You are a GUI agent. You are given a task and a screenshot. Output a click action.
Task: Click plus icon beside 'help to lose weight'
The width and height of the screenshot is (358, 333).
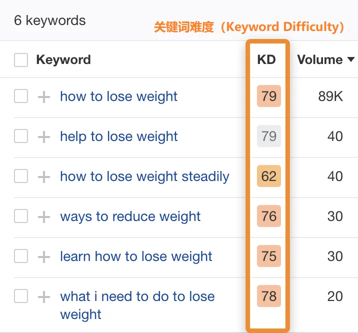point(44,136)
